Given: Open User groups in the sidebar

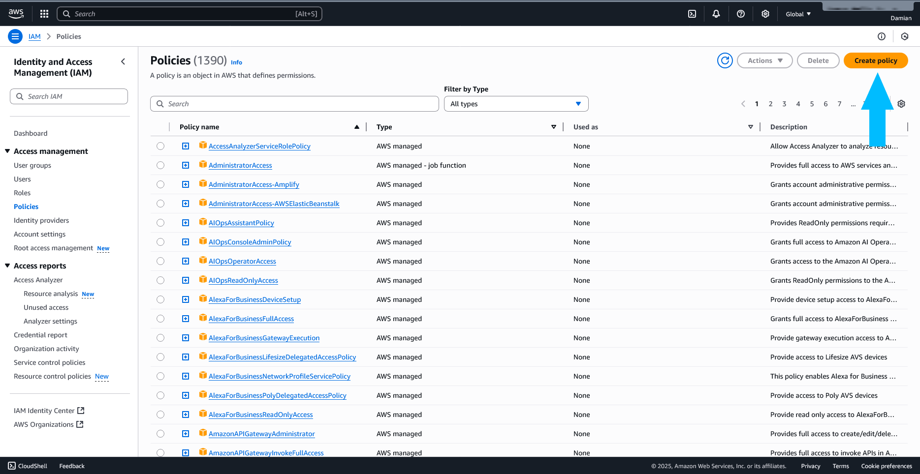Looking at the screenshot, I should 32,165.
